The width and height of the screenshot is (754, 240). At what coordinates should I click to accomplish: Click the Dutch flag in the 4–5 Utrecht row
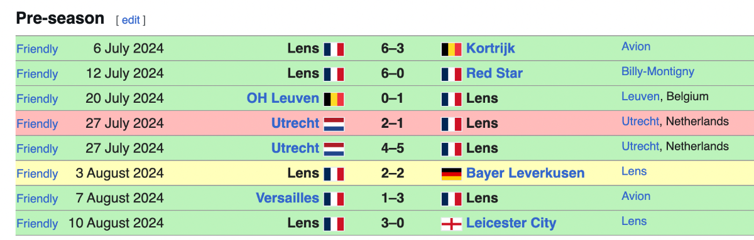click(334, 149)
